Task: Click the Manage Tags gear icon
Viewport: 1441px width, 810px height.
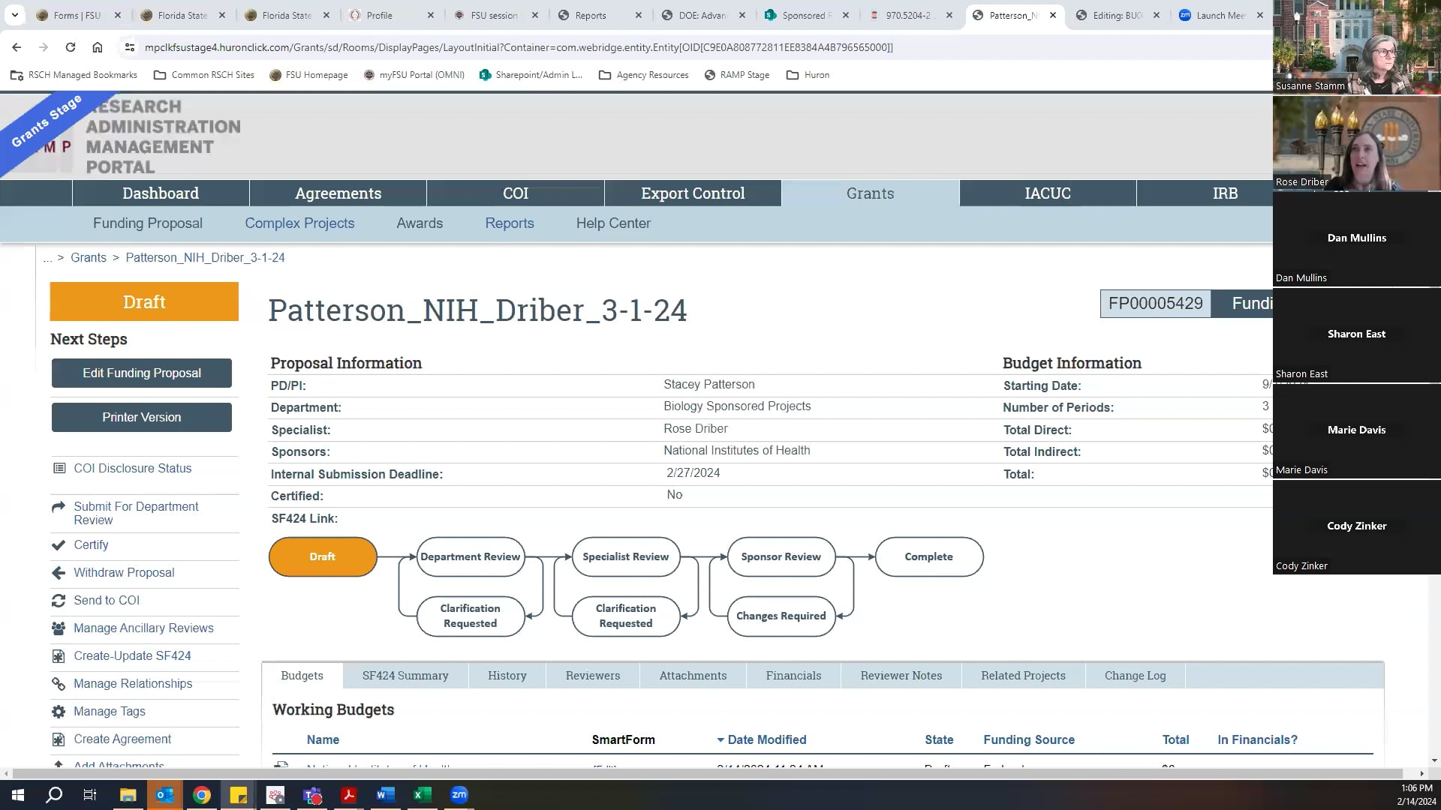Action: coord(59,712)
